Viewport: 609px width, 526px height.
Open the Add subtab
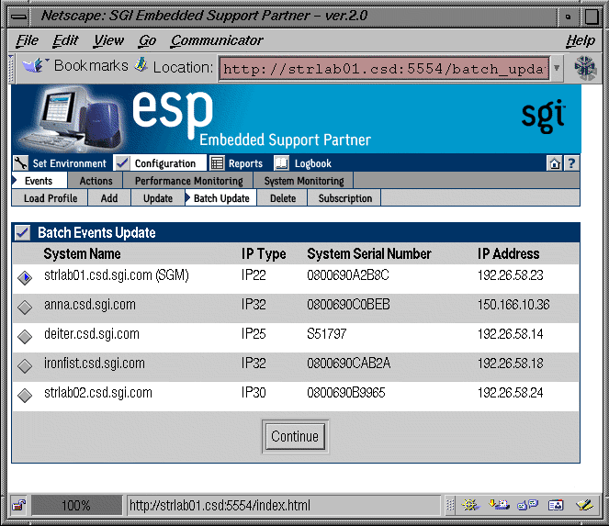point(109,198)
